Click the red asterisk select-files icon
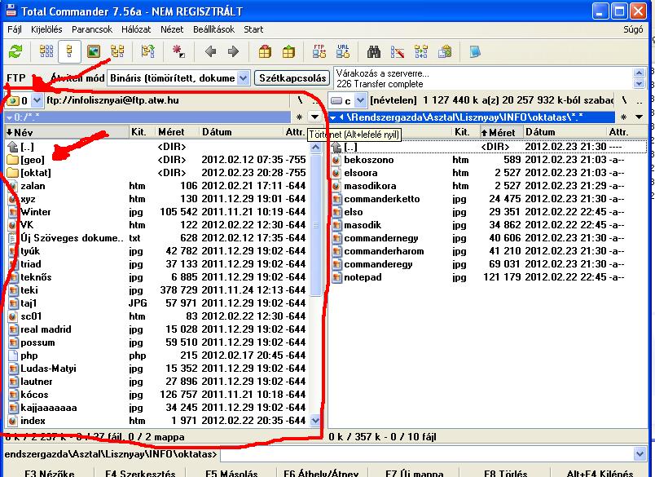 pyautogui.click(x=178, y=51)
